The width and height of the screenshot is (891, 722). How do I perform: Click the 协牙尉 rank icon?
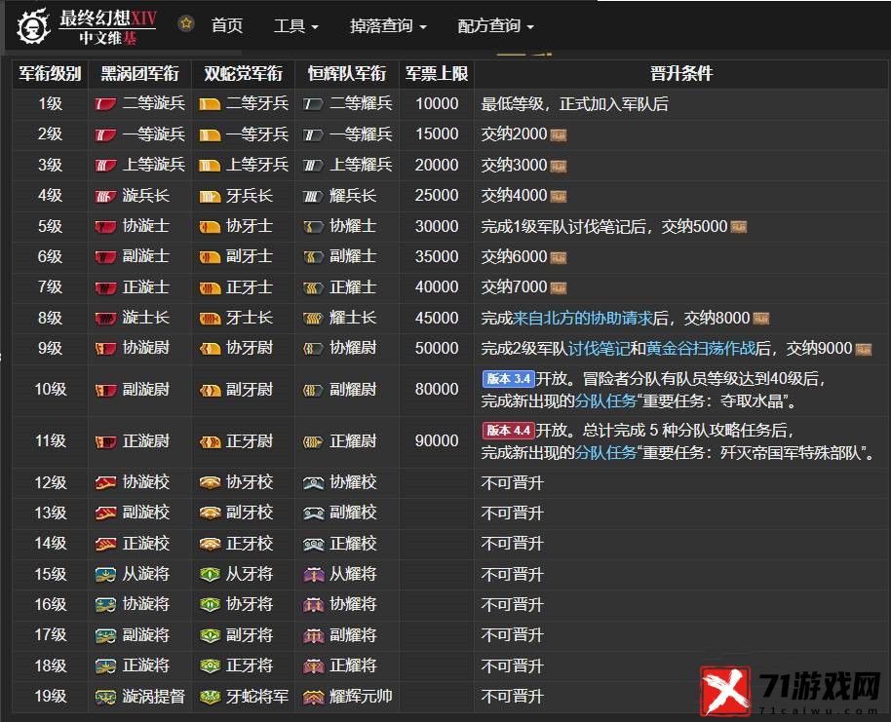coord(210,348)
